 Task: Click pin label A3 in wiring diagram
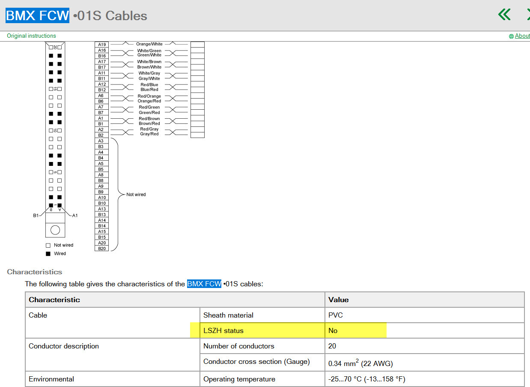pyautogui.click(x=101, y=141)
